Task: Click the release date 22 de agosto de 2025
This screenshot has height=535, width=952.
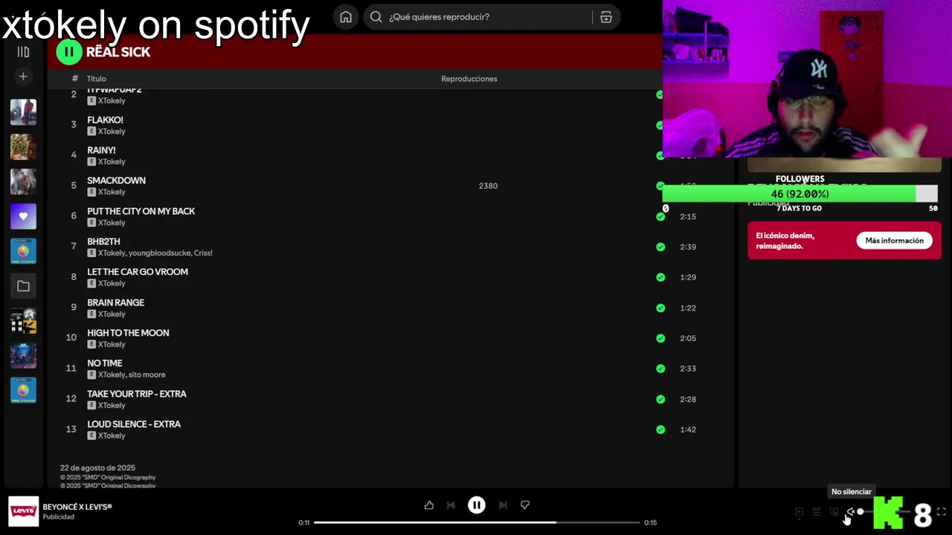Action: pos(97,468)
